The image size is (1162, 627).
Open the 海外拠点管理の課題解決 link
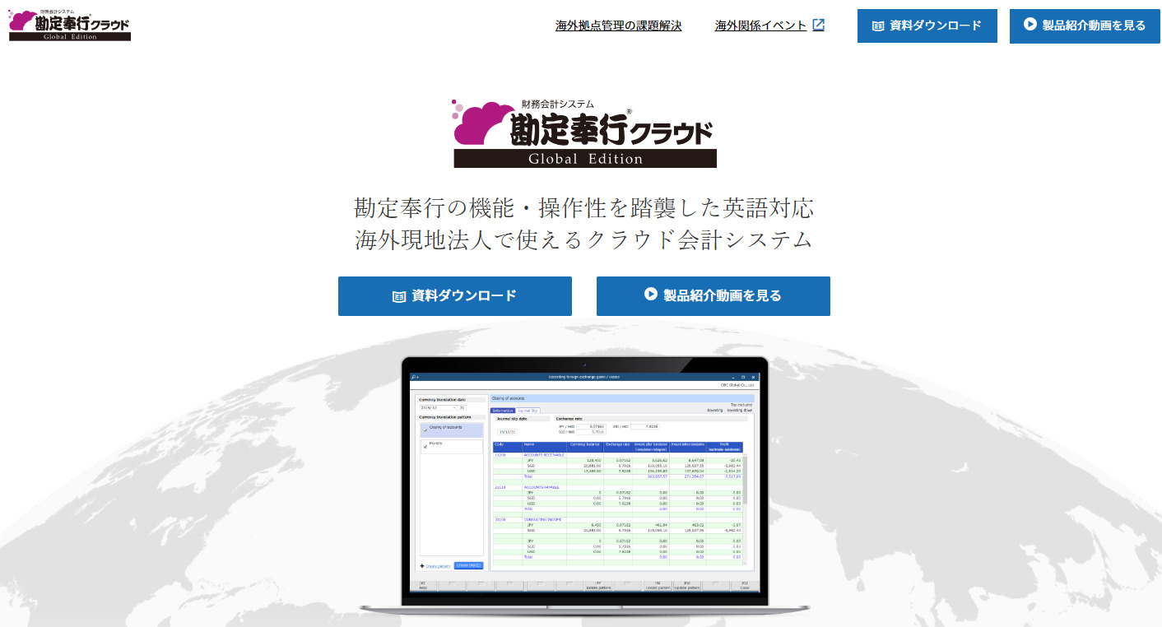click(x=618, y=26)
